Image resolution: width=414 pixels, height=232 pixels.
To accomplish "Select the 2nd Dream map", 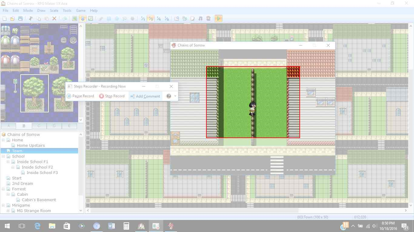I will (x=22, y=184).
